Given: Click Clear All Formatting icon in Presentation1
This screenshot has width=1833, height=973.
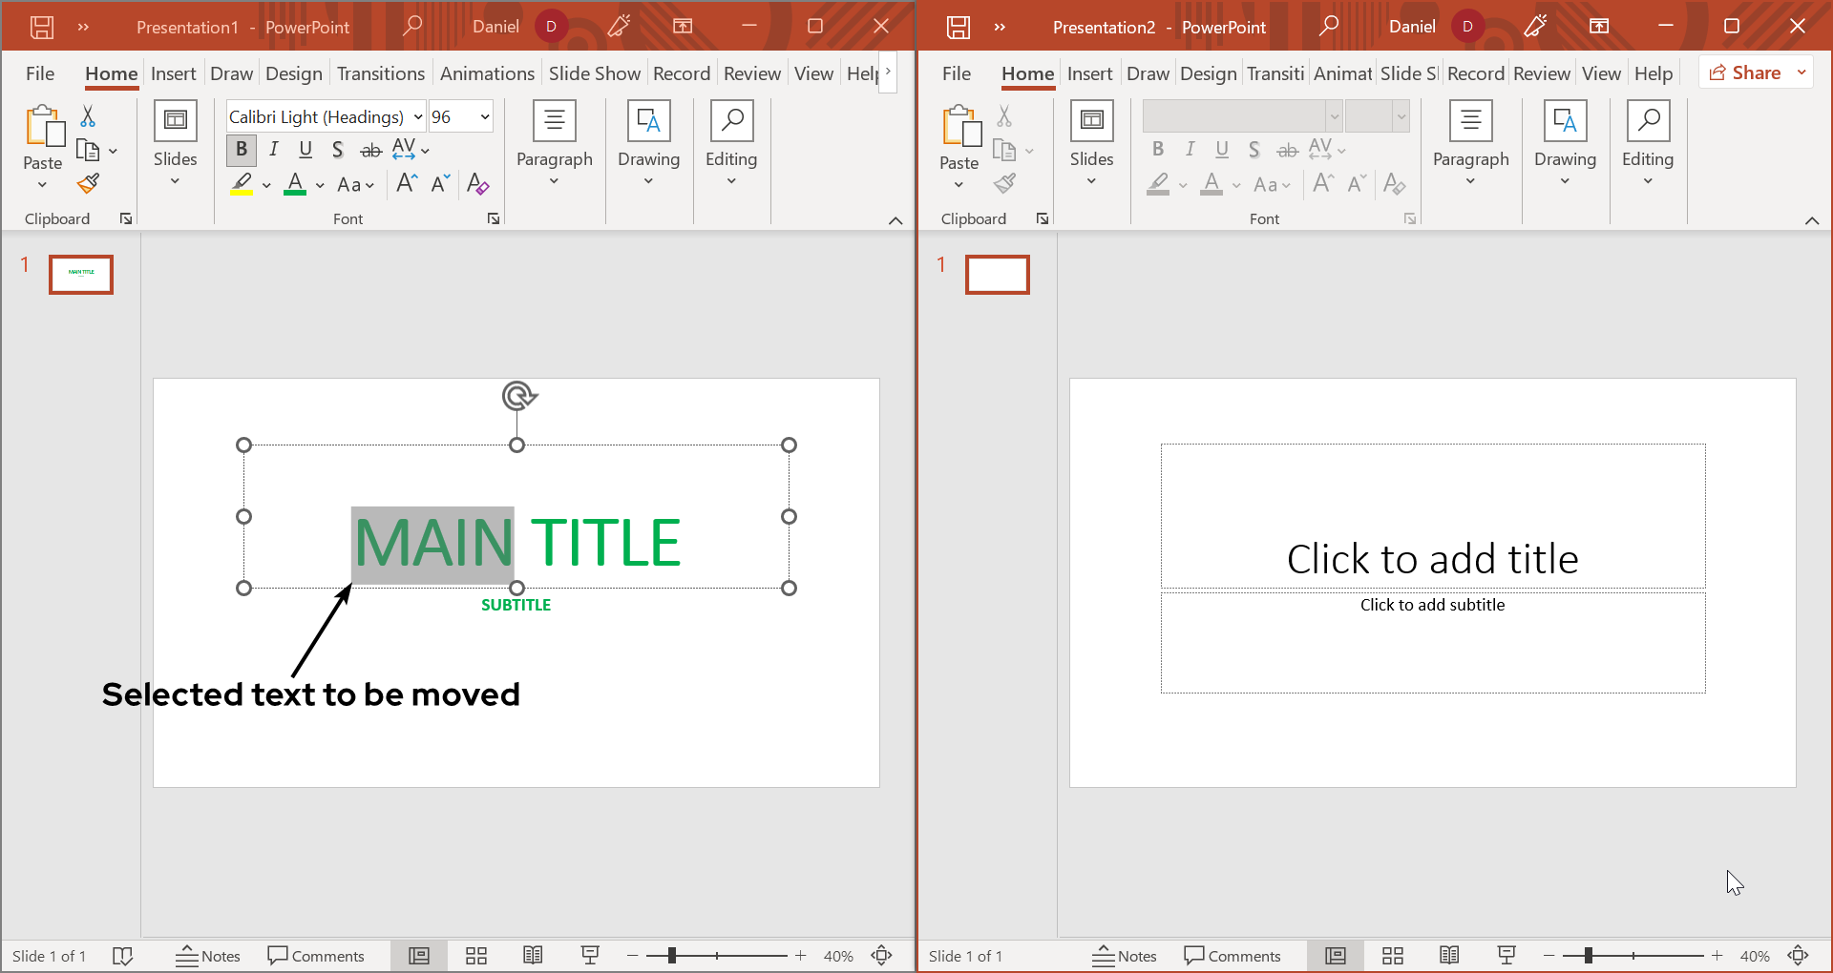Looking at the screenshot, I should (477, 184).
